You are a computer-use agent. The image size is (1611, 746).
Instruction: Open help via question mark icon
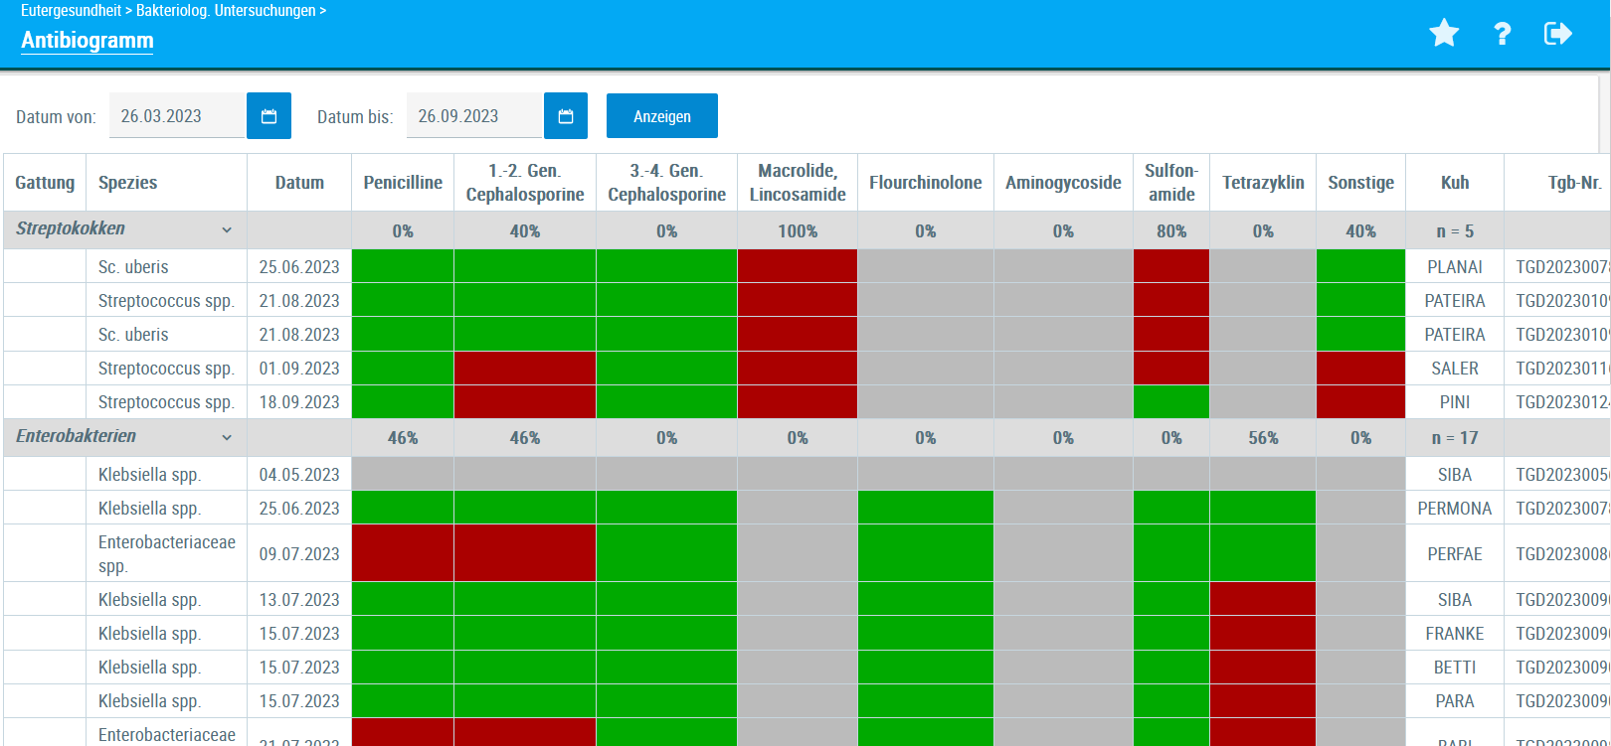1502,34
